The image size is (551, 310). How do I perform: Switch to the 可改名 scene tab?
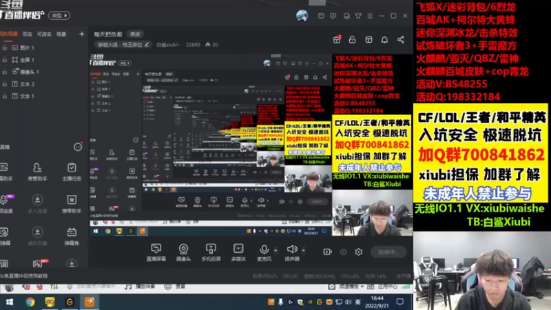click(x=44, y=34)
